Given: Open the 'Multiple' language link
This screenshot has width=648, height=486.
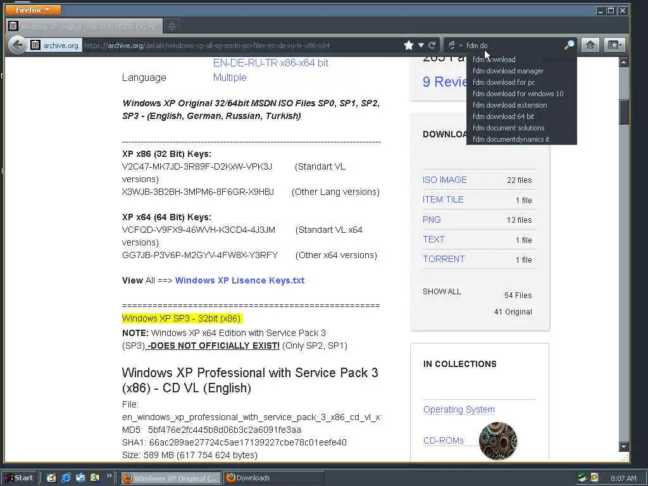Looking at the screenshot, I should pyautogui.click(x=230, y=77).
